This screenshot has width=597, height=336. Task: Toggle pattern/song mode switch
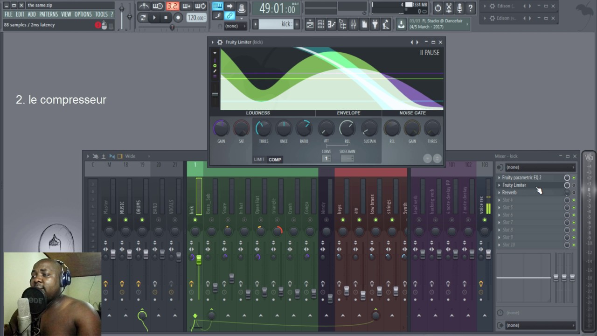click(x=143, y=18)
